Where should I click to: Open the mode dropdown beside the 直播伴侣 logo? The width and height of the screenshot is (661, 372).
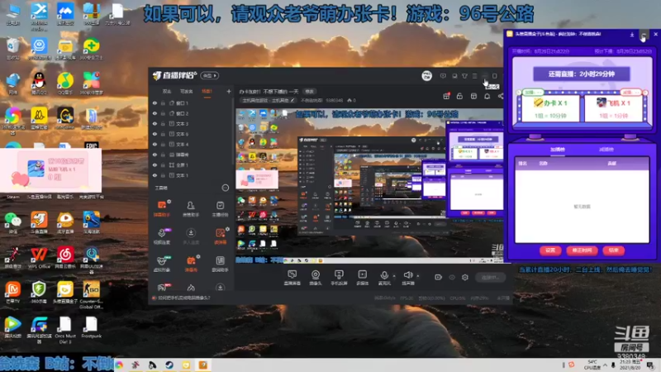[210, 75]
